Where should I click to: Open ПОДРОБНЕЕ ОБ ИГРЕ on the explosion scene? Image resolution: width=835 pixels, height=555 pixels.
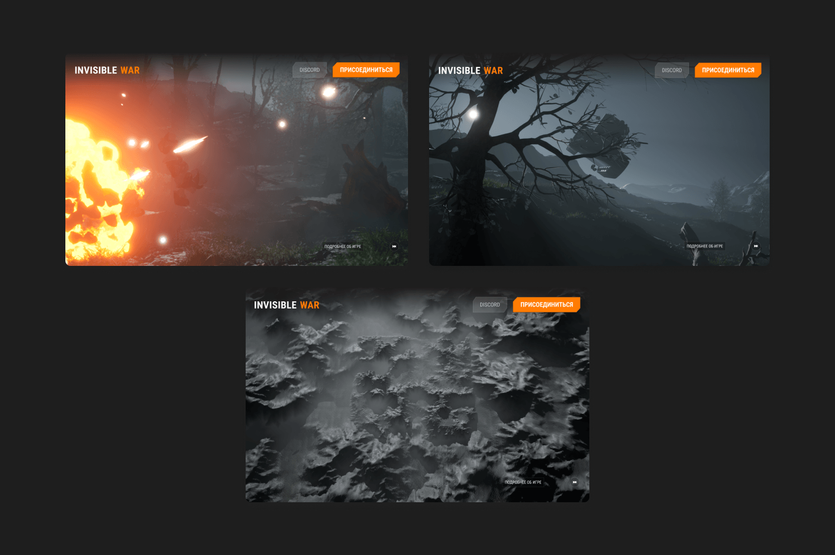pyautogui.click(x=343, y=246)
